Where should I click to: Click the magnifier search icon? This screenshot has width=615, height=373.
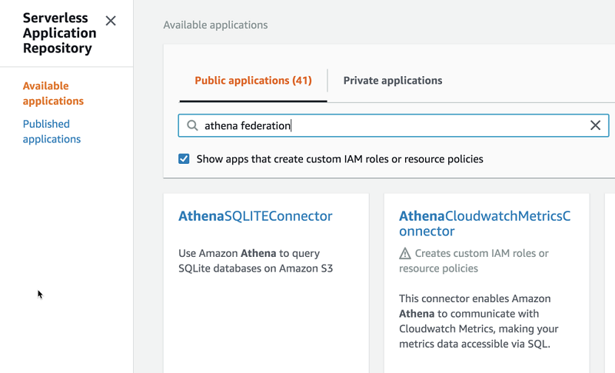192,125
